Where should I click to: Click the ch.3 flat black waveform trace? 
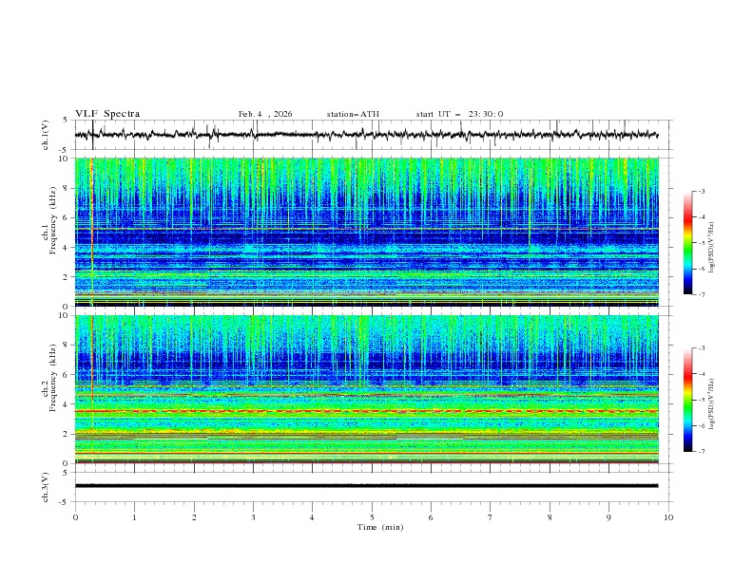[x=371, y=485]
